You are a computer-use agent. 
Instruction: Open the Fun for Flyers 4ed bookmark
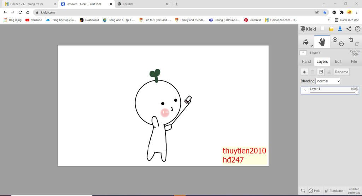tap(155, 20)
